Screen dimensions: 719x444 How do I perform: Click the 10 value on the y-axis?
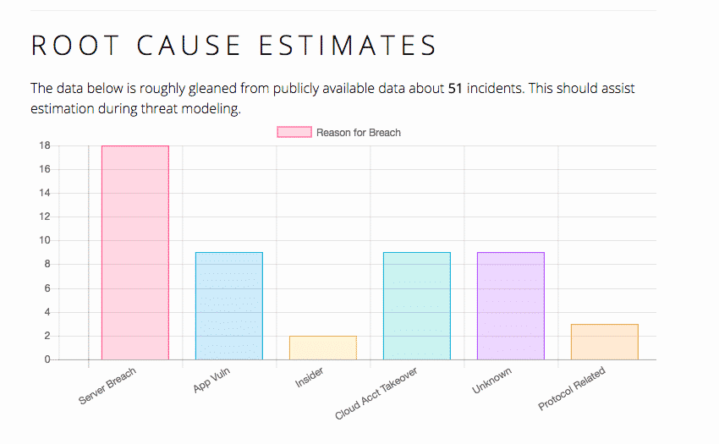point(45,240)
